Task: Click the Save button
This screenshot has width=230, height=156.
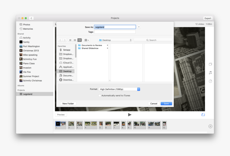Action: tap(166, 104)
